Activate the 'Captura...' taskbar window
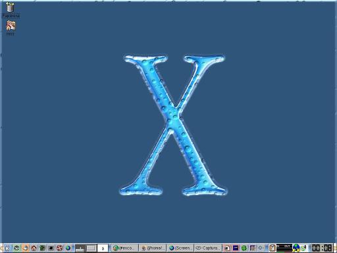Screen dimensions: 337x253 208,248
